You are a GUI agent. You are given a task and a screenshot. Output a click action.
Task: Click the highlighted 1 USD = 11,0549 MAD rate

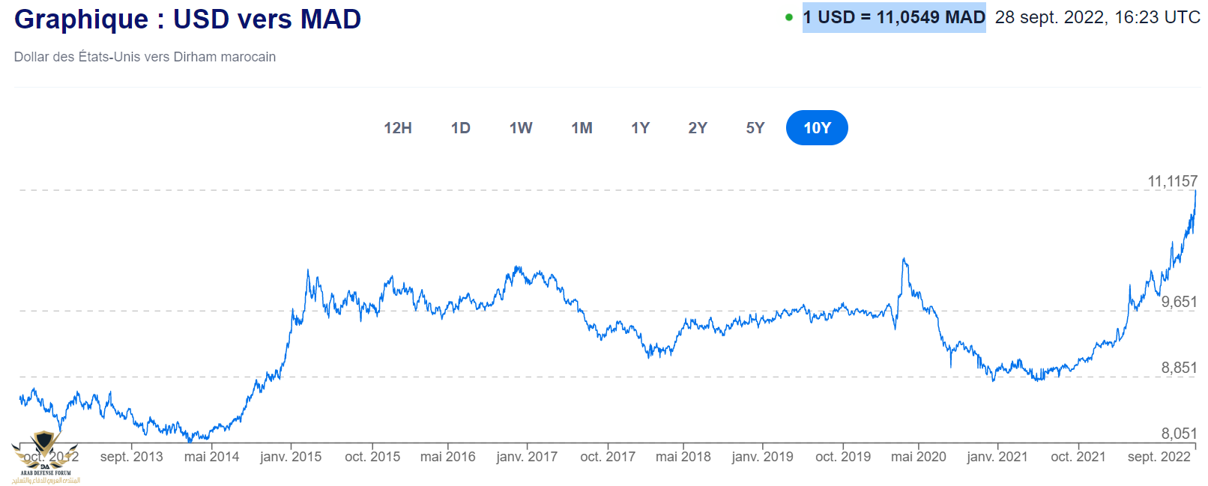coord(894,17)
